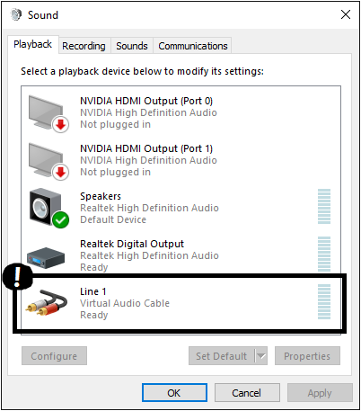Click the Cancel button
Viewport: 361px width, 411px height.
click(x=247, y=392)
